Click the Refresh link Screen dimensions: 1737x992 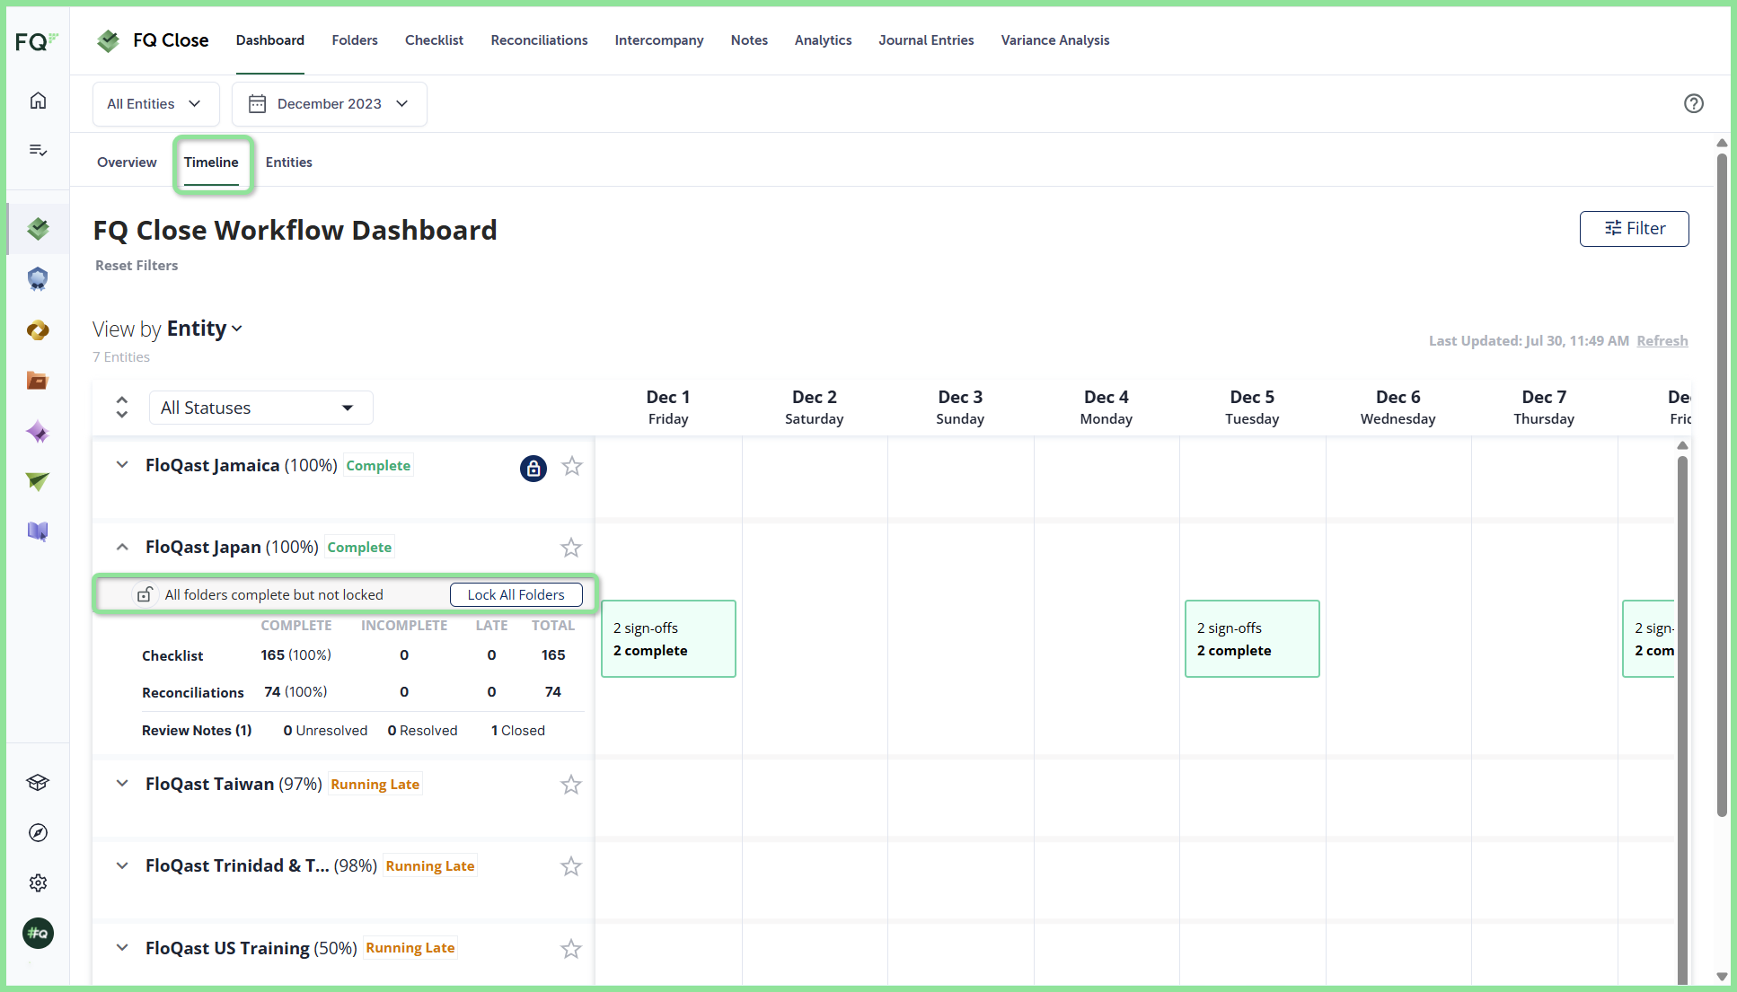pyautogui.click(x=1662, y=341)
